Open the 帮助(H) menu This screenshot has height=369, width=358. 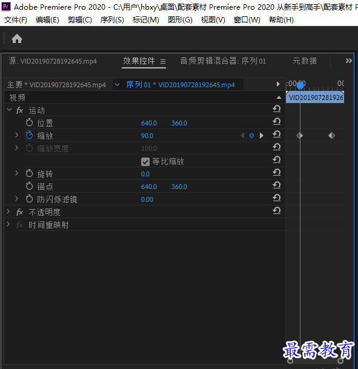tap(281, 20)
